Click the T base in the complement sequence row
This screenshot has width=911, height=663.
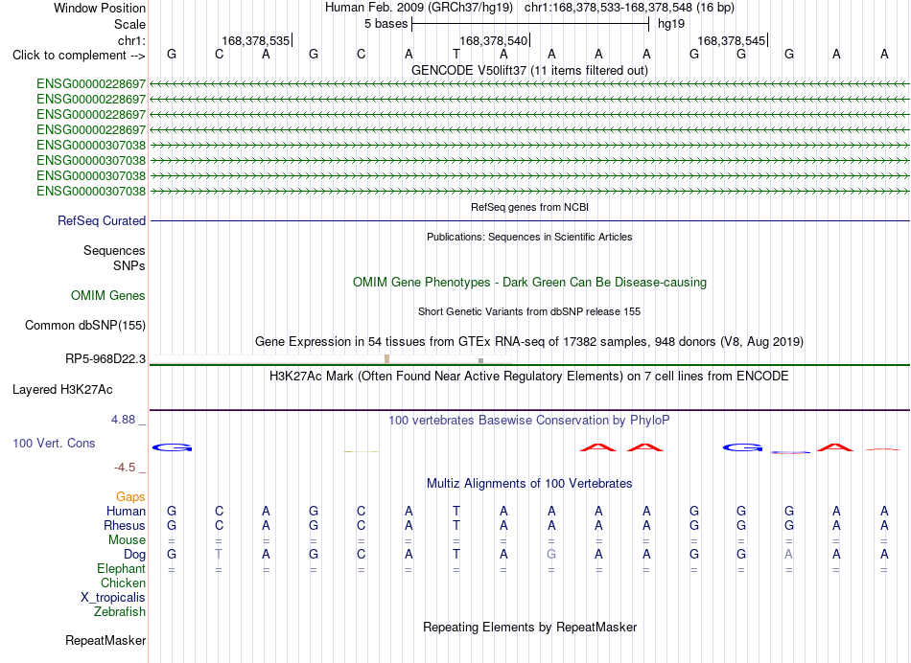click(x=456, y=55)
